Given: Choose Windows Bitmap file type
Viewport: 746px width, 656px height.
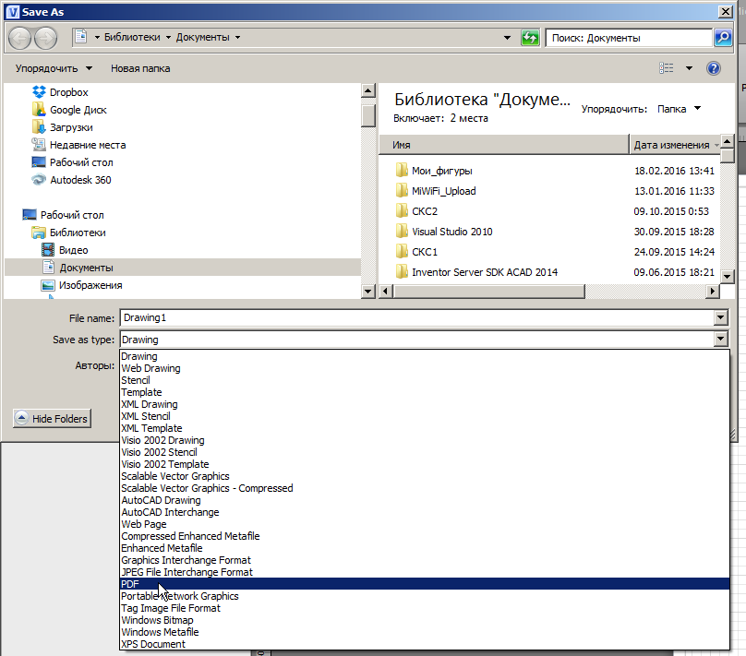Looking at the screenshot, I should pyautogui.click(x=425, y=620).
